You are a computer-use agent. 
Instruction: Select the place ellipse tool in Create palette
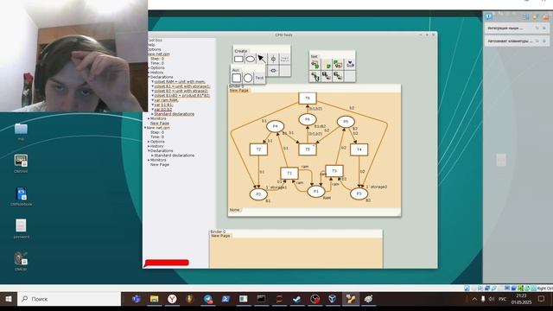click(250, 59)
